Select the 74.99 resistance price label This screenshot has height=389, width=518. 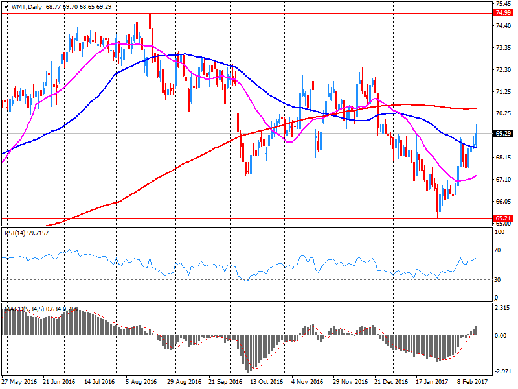click(503, 12)
